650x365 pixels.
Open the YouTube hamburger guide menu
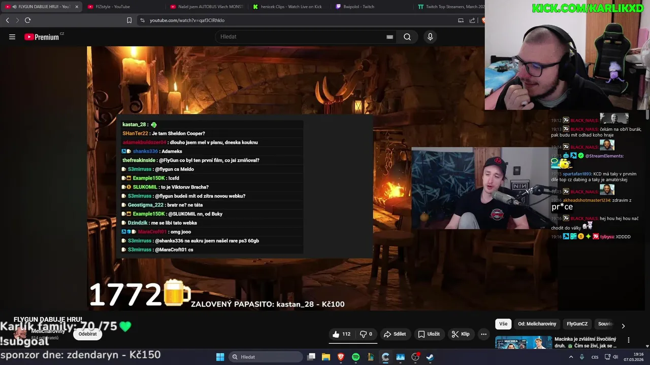coord(12,36)
